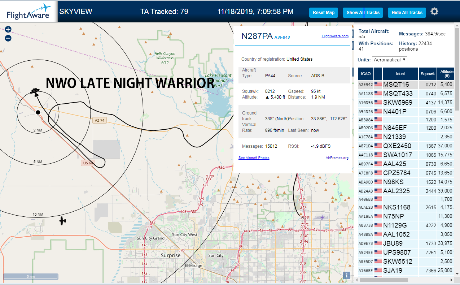Viewport: 460px width, 285px height.
Task: Select MSQT433 aircraft row
Action: pos(406,94)
